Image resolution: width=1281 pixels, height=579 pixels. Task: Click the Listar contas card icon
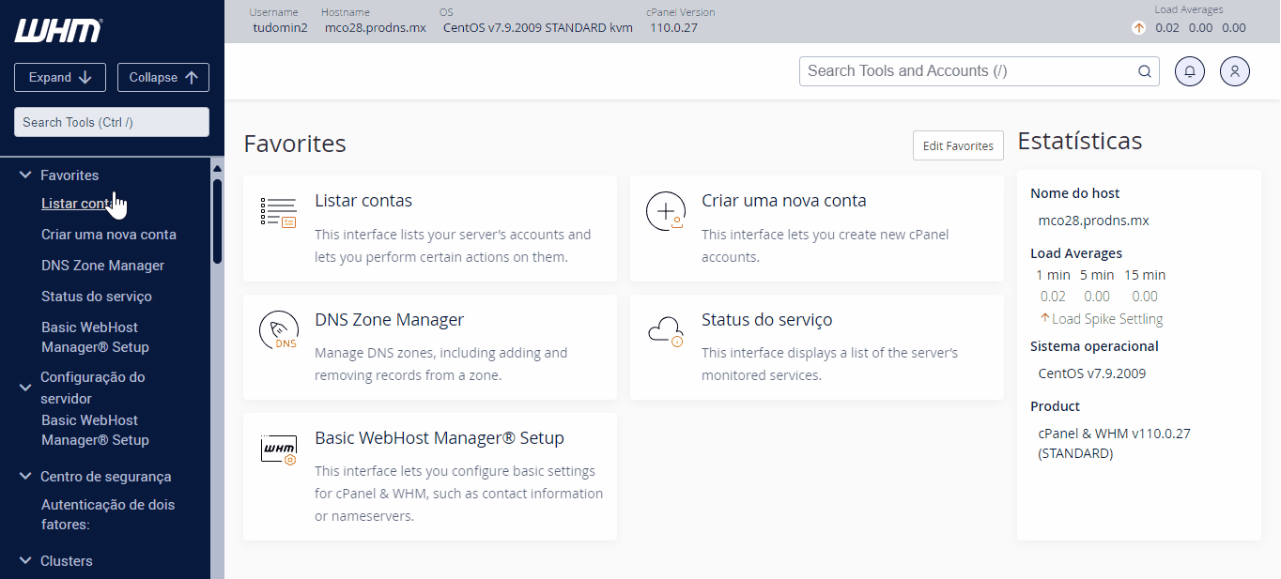coord(278,212)
